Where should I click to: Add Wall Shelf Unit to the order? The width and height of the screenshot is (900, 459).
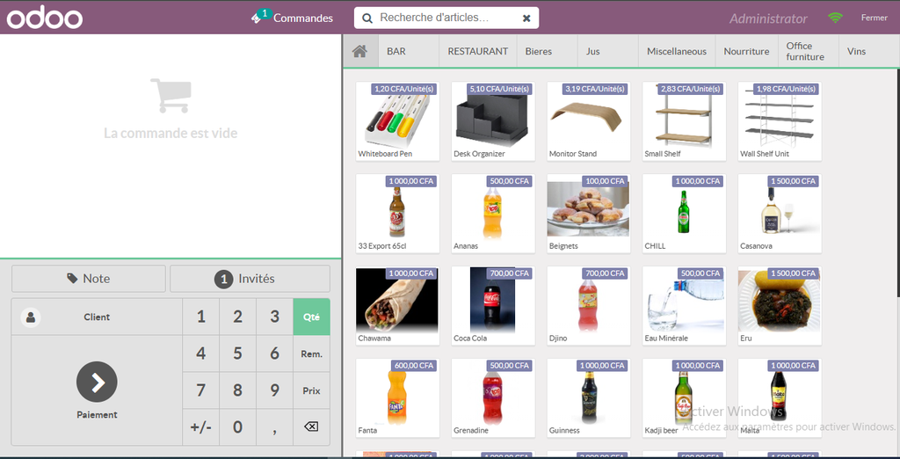(x=780, y=121)
